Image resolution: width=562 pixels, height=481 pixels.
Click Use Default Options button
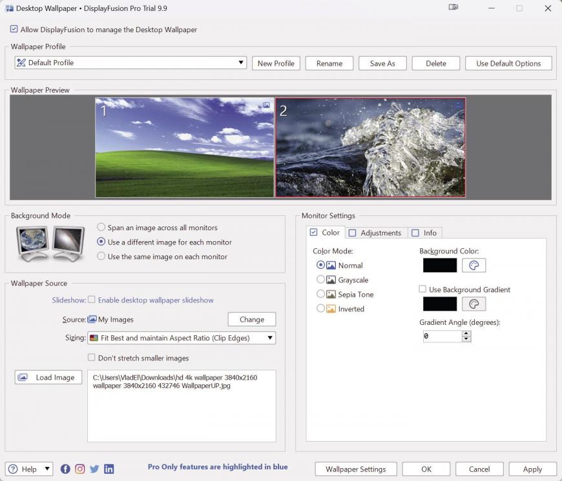[508, 63]
